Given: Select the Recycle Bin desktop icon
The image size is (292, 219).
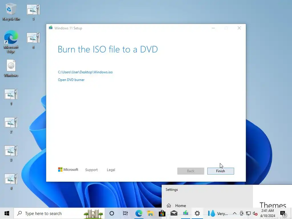Looking at the screenshot, I should click(x=11, y=12).
